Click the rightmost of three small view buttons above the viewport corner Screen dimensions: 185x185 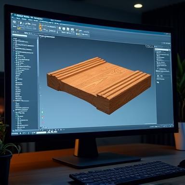pyautogui.click(x=152, y=46)
